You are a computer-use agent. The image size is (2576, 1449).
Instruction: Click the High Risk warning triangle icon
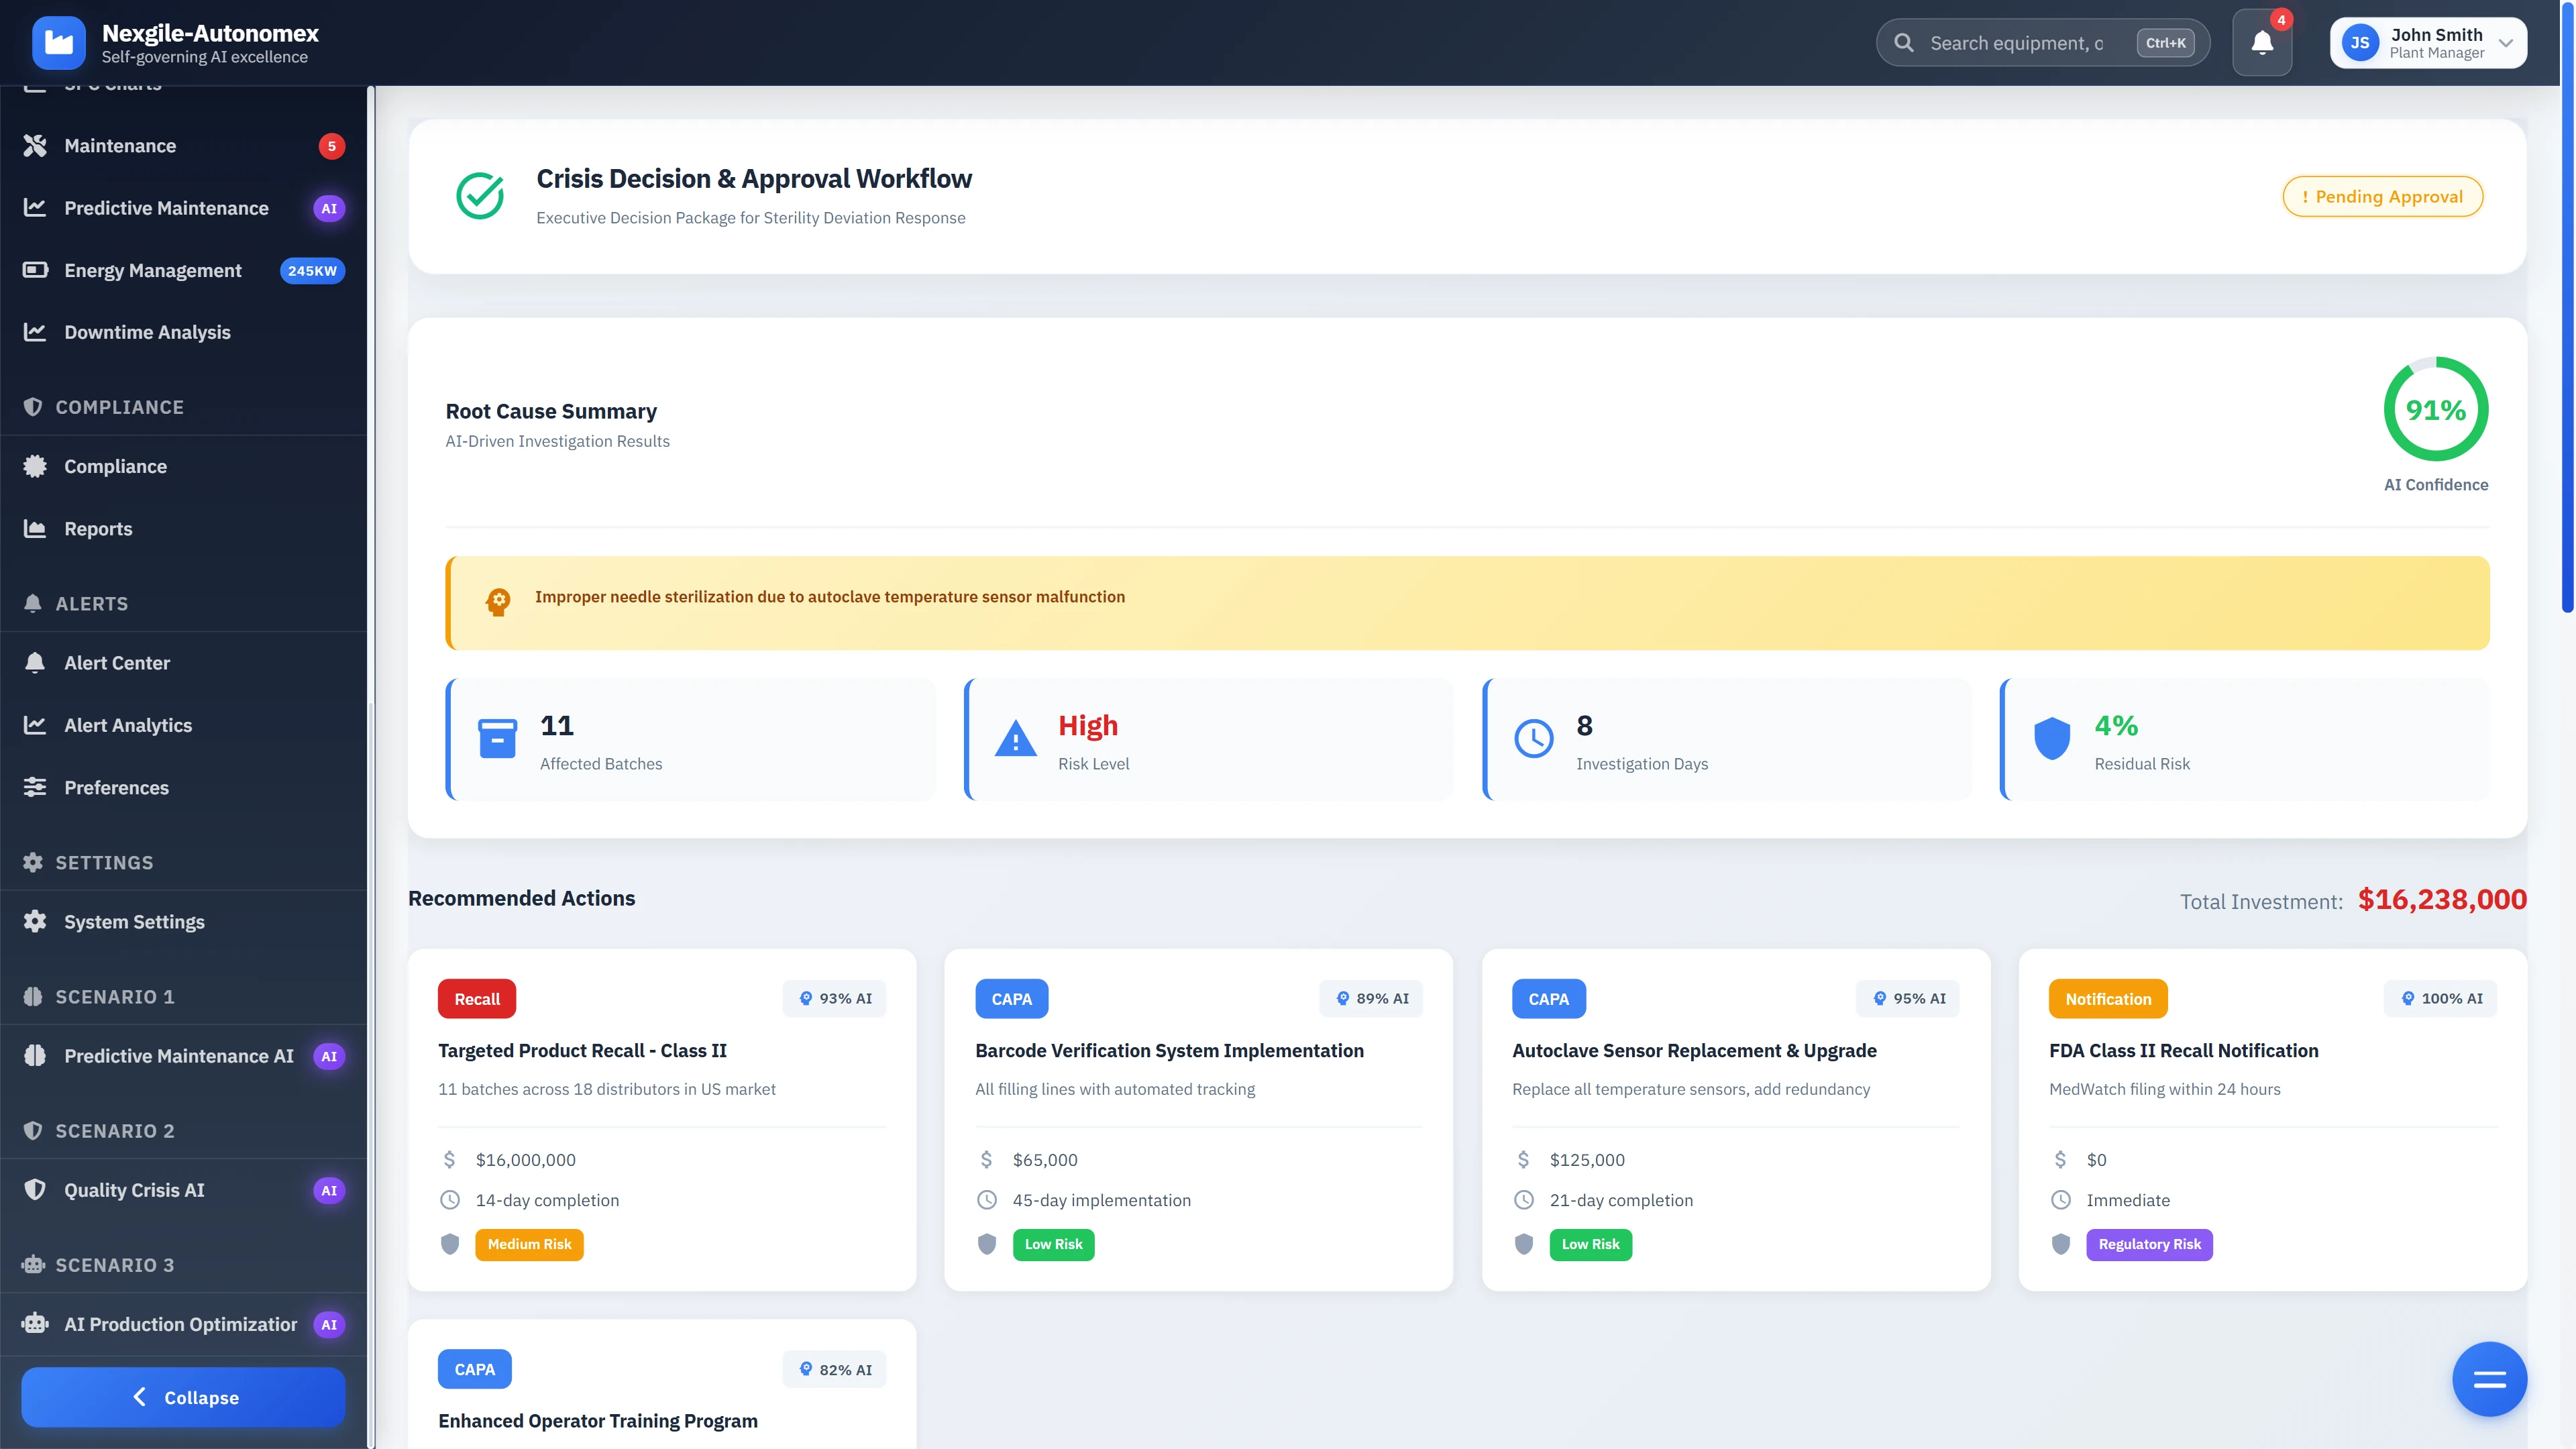(x=1015, y=739)
